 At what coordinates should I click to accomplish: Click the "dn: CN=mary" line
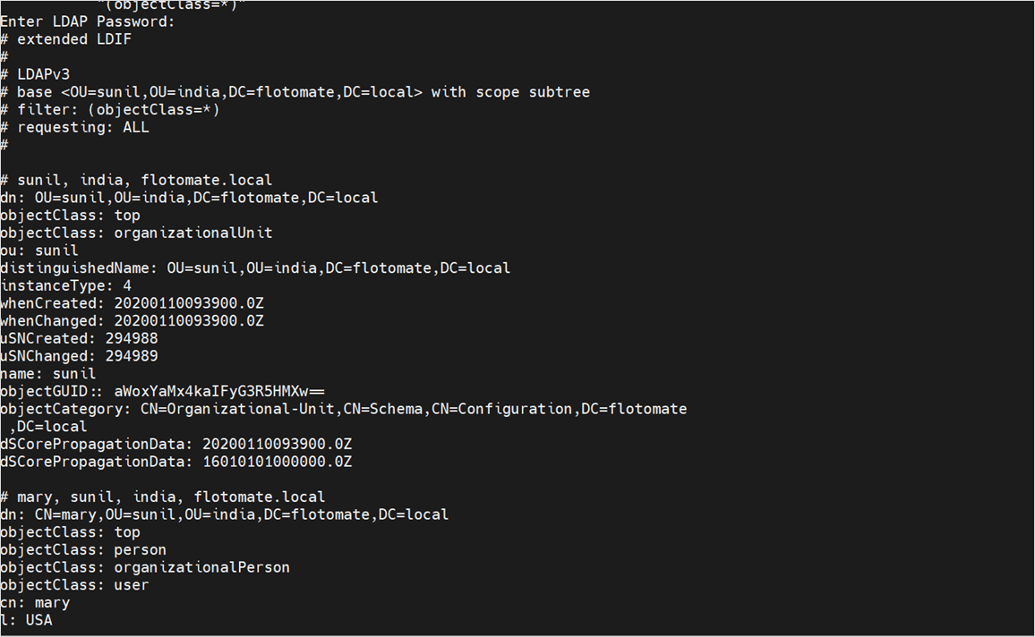coord(224,514)
